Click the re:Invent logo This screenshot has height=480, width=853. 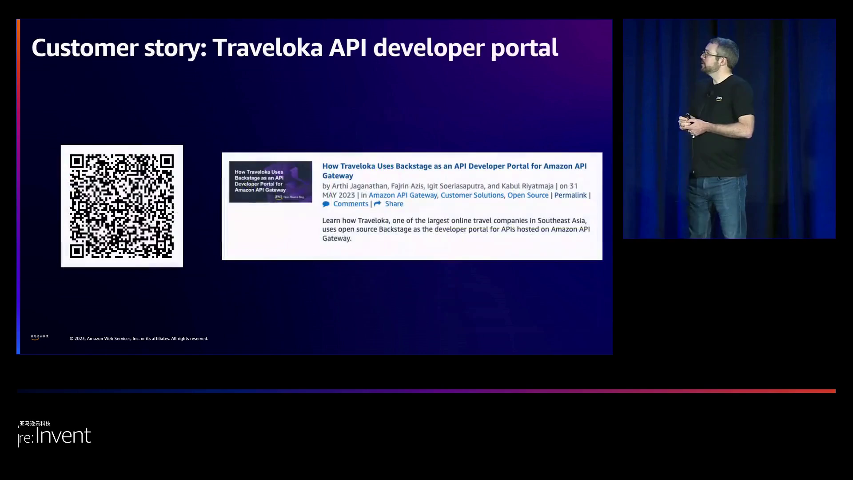point(55,436)
